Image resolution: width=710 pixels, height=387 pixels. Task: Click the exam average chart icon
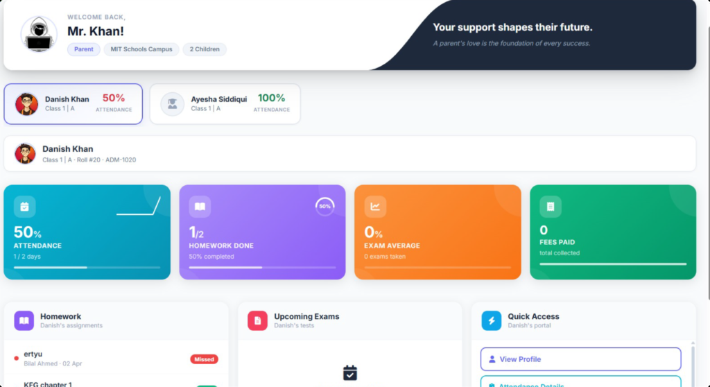point(375,207)
